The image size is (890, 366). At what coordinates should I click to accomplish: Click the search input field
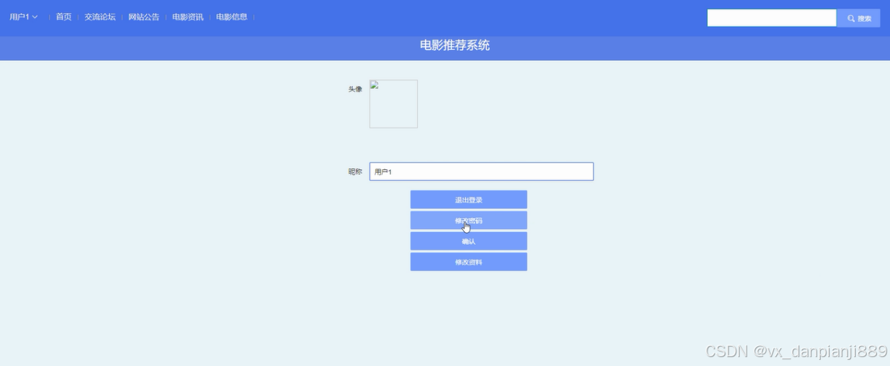point(772,18)
